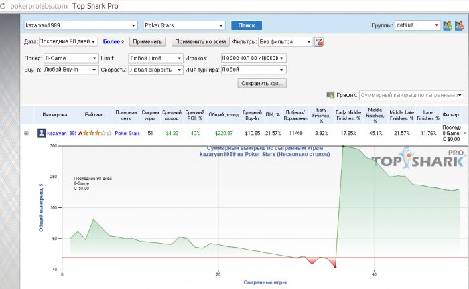Click the first group management icon
This screenshot has width=469, height=289.
point(448,25)
